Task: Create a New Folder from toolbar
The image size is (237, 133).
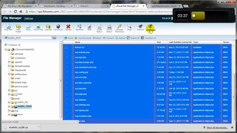Action: click(18, 28)
